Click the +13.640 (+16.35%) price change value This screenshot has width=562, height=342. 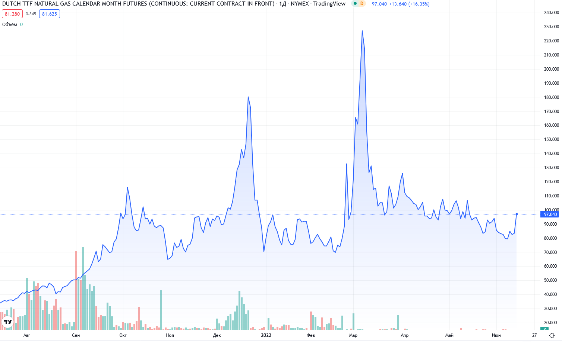(409, 4)
